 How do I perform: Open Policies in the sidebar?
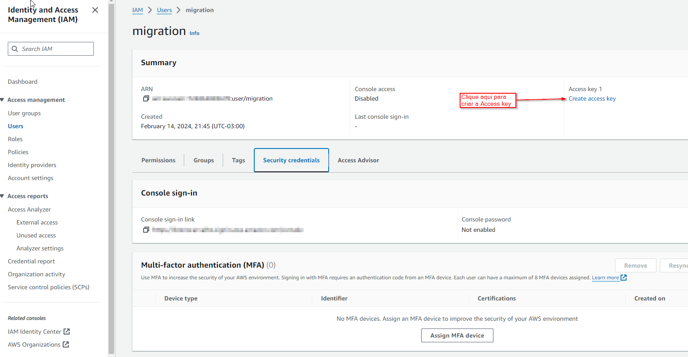18,152
